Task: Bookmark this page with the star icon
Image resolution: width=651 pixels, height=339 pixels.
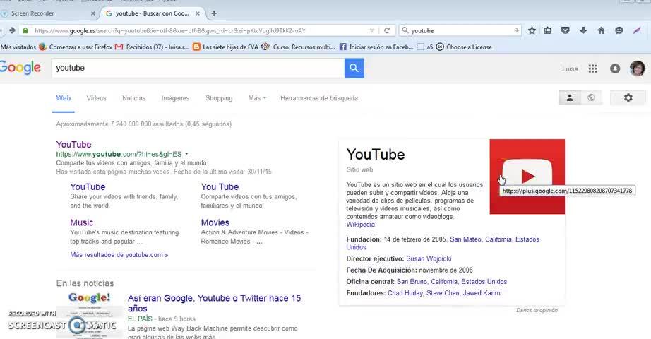Action: tap(532, 31)
